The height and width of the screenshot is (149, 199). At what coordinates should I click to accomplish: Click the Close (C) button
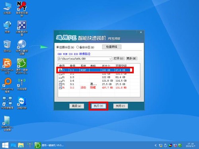pos(120,106)
